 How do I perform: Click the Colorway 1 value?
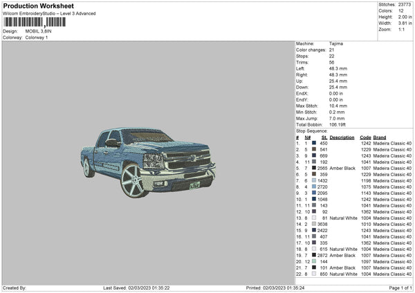pos(37,37)
